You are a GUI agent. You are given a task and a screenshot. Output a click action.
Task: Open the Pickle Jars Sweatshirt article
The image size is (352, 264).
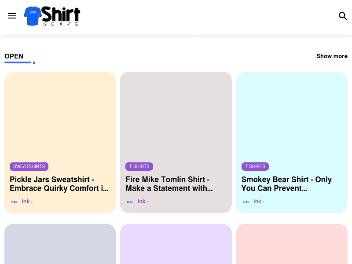[x=60, y=184]
